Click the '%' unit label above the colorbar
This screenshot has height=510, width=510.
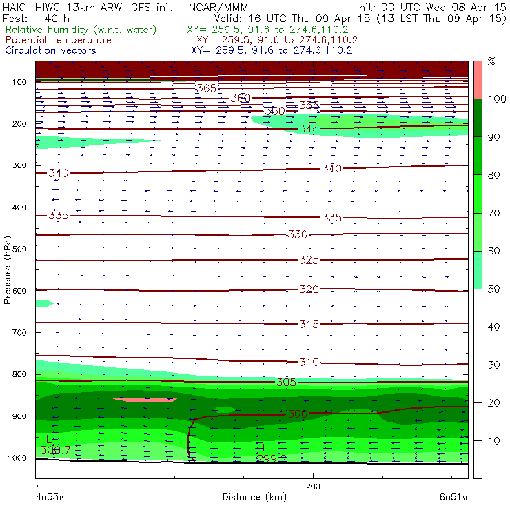(491, 61)
